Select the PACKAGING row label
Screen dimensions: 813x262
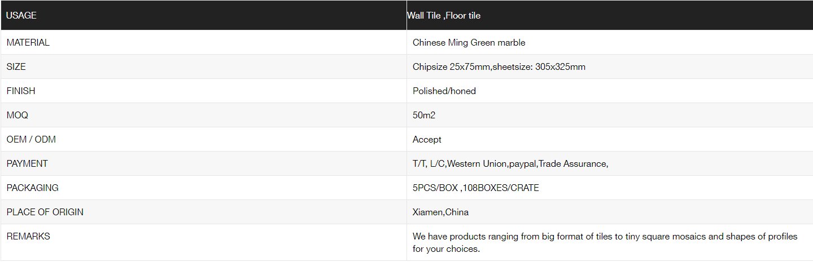pos(33,188)
